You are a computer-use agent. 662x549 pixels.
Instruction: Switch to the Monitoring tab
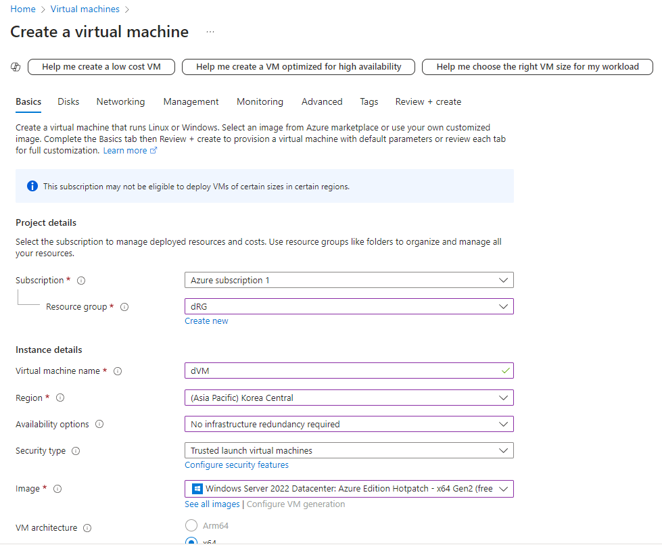click(x=260, y=101)
